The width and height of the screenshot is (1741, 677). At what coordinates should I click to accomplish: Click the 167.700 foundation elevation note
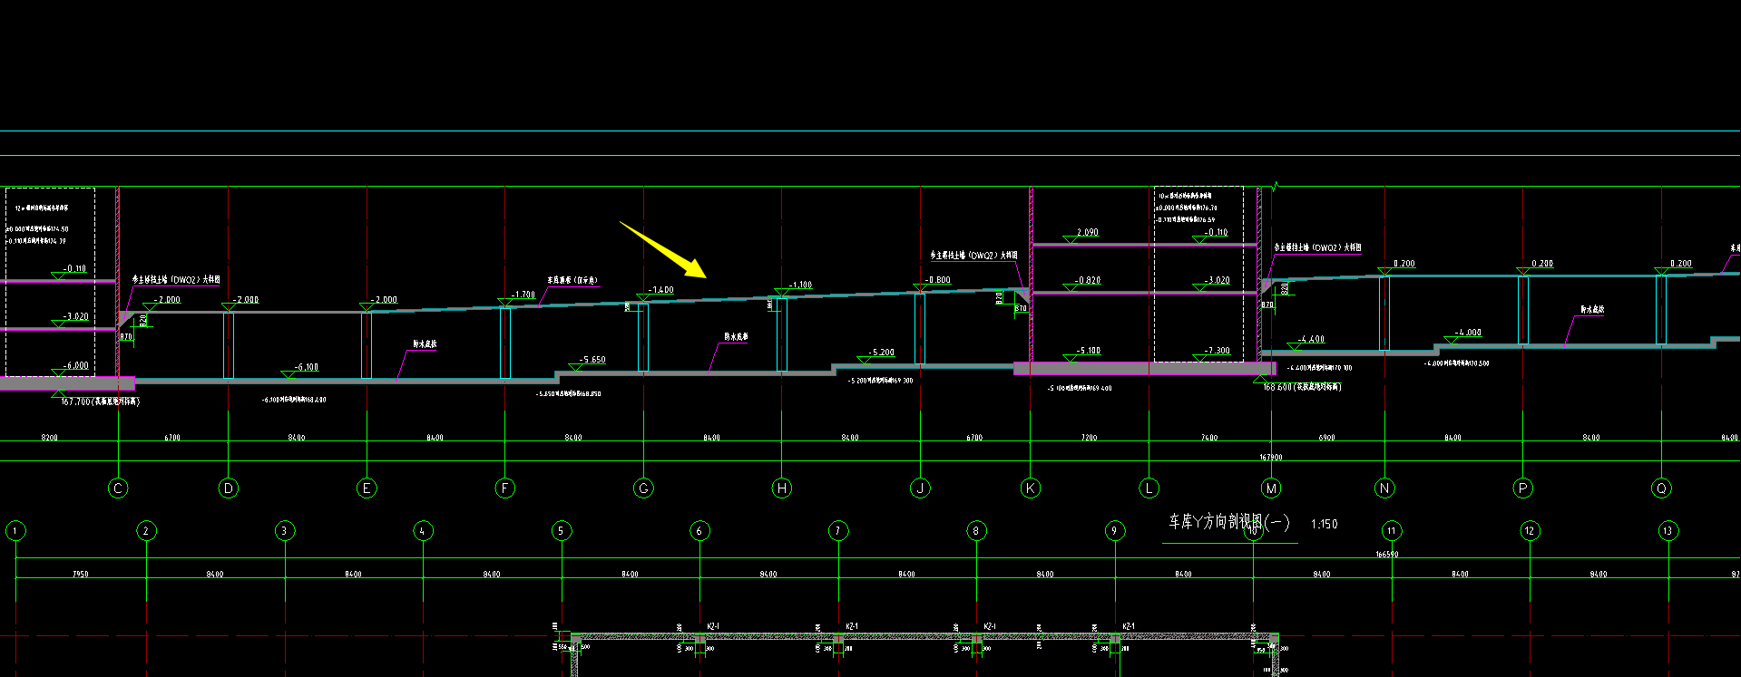[100, 401]
